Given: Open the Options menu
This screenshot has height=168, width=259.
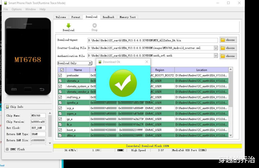Looking at the screenshot, I should [x=17, y=9].
